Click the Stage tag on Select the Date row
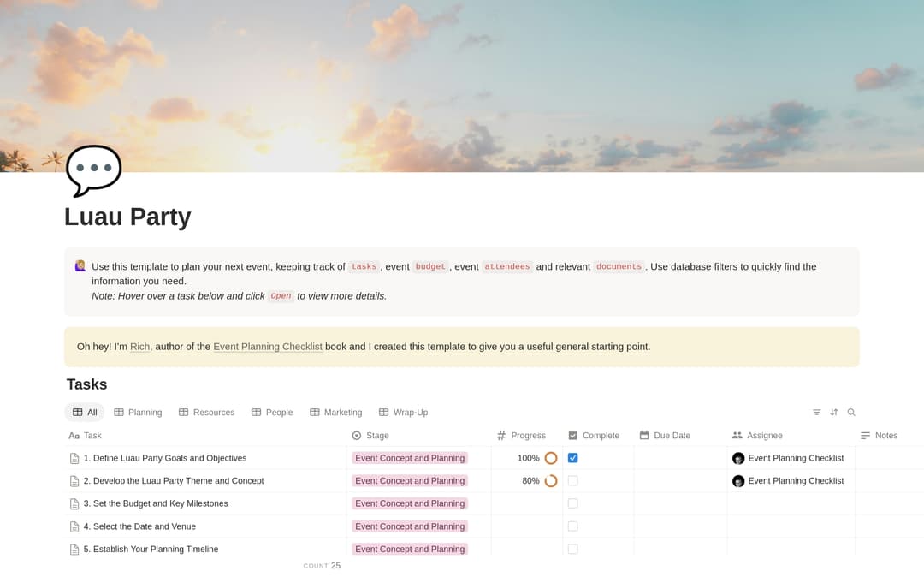 click(410, 526)
